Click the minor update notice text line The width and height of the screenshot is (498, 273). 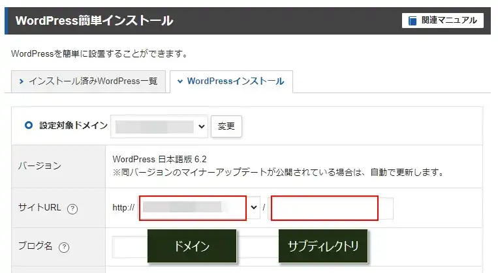278,173
